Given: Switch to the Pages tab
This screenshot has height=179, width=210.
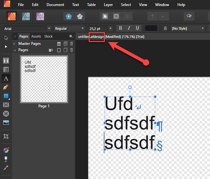Looking at the screenshot, I should [x=24, y=36].
